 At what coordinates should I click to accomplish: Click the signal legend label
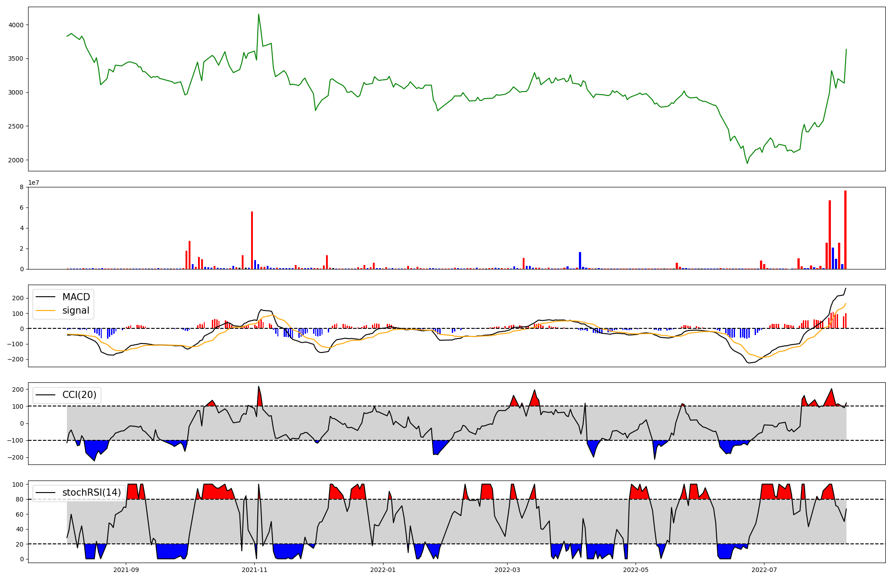[76, 311]
